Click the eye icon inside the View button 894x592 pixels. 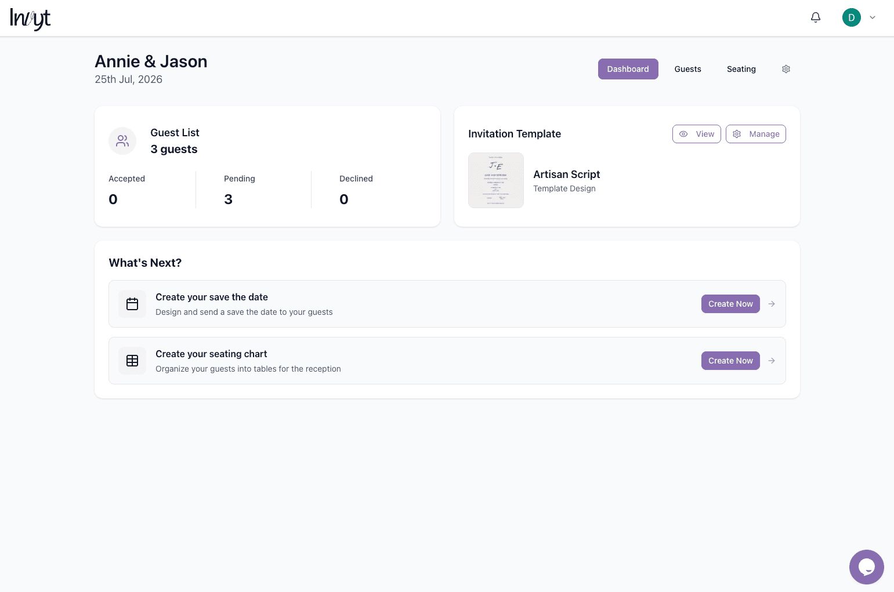[683, 134]
